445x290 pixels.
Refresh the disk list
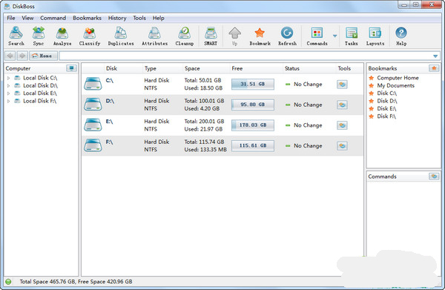click(287, 36)
